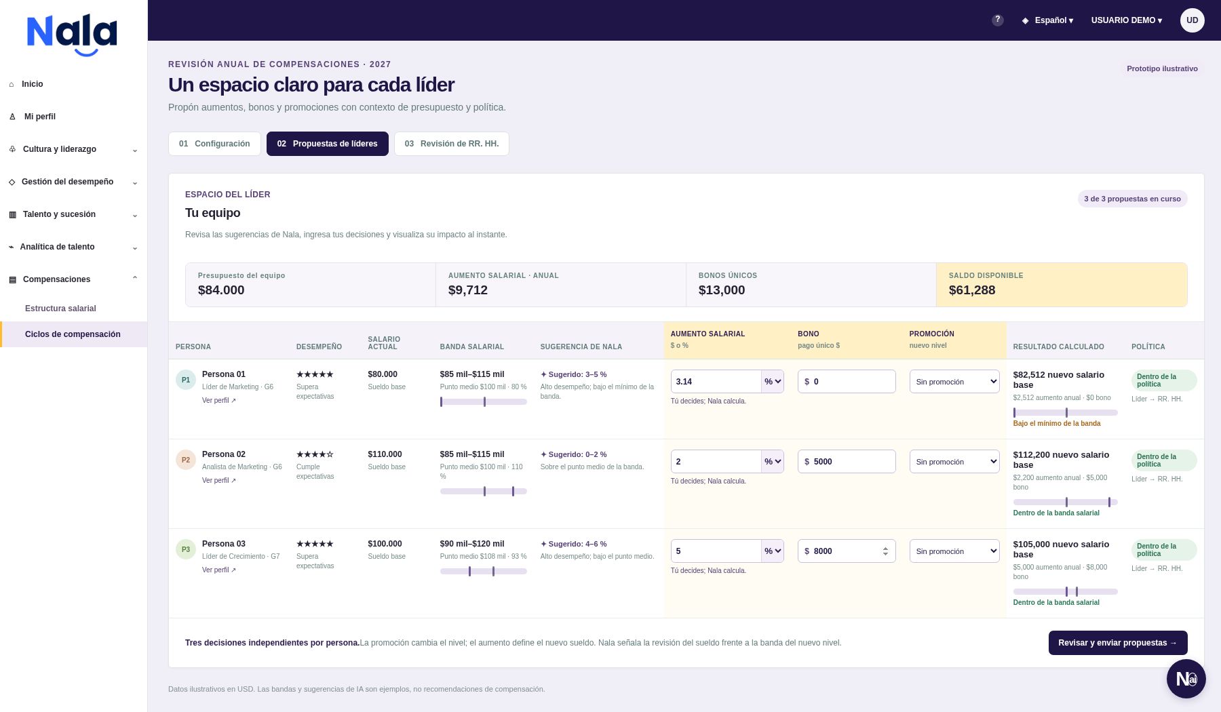Open Estructura salarial menu item
This screenshot has height=712, width=1221.
(x=60, y=309)
